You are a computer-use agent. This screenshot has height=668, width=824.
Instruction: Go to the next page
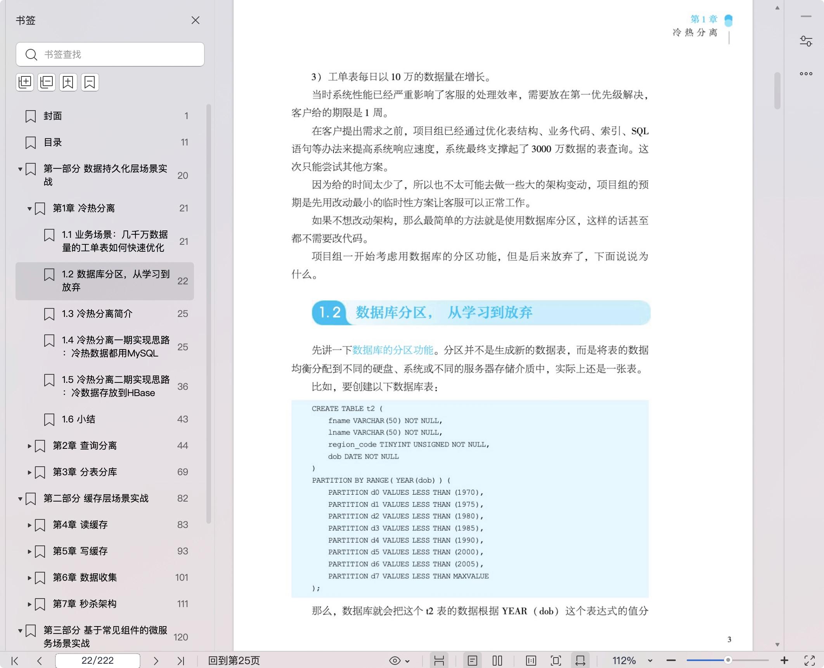click(156, 661)
